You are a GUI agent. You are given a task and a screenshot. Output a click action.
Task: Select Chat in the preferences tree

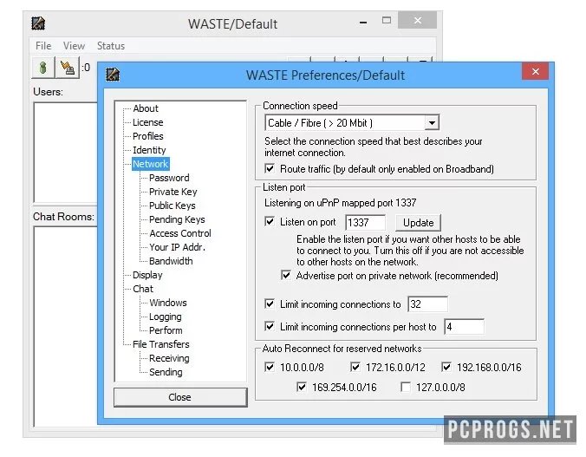pyautogui.click(x=143, y=289)
